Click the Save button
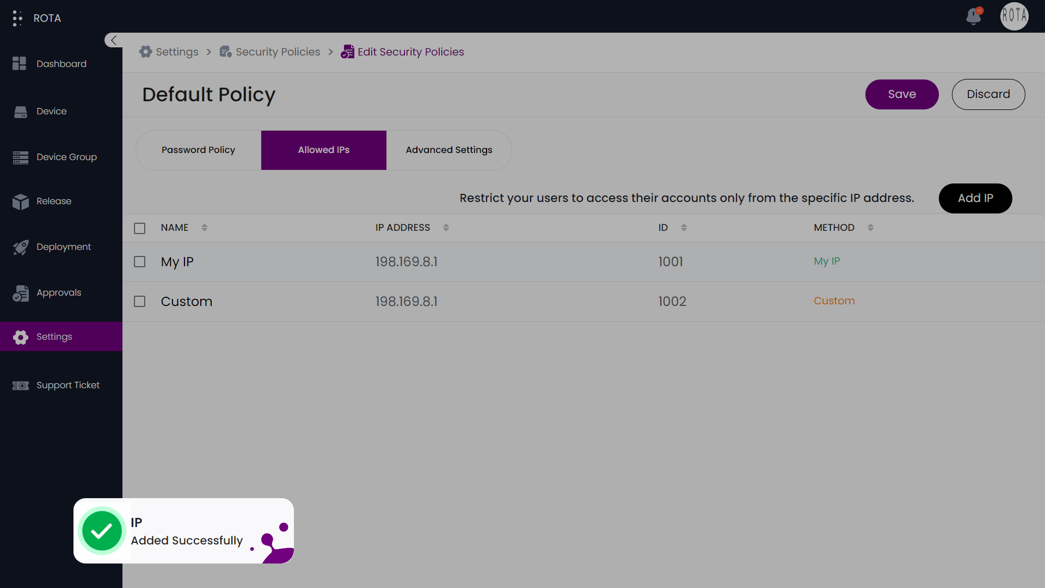This screenshot has width=1045, height=588. (x=901, y=94)
